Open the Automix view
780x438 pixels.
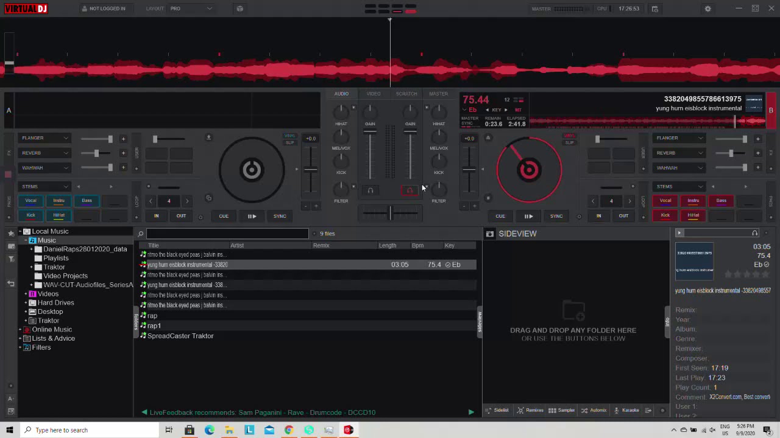tap(594, 411)
